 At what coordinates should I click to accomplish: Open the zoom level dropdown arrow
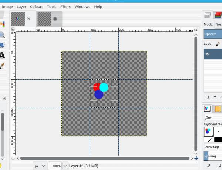pyautogui.click(x=65, y=166)
